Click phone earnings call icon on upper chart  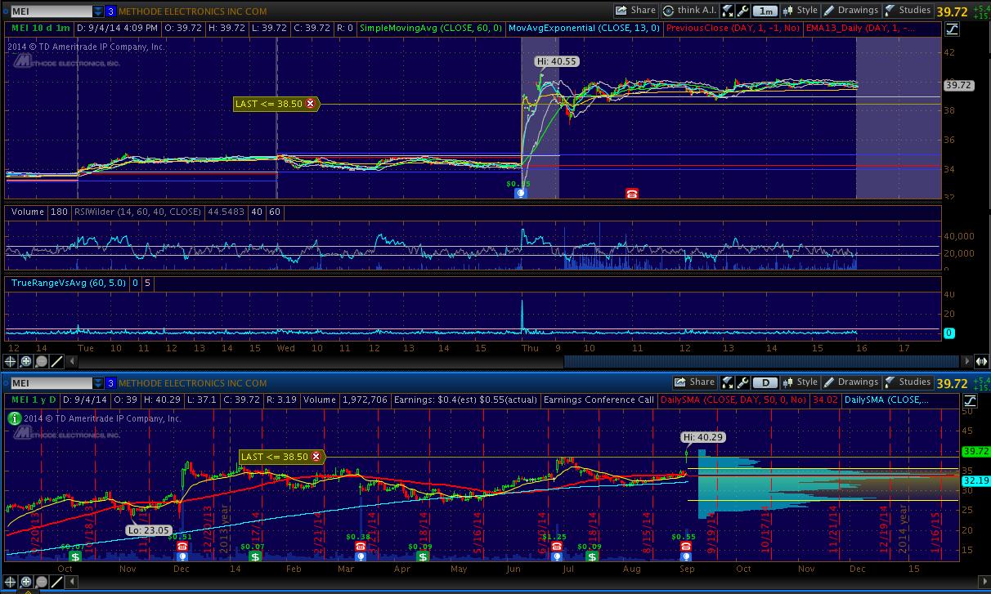[x=632, y=194]
